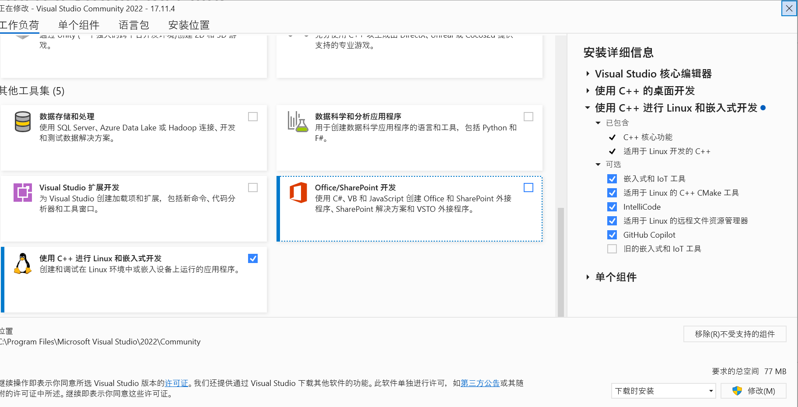Screen dimensions: 798x407
Task: Click the Linux penguin icon
Action: pyautogui.click(x=23, y=263)
